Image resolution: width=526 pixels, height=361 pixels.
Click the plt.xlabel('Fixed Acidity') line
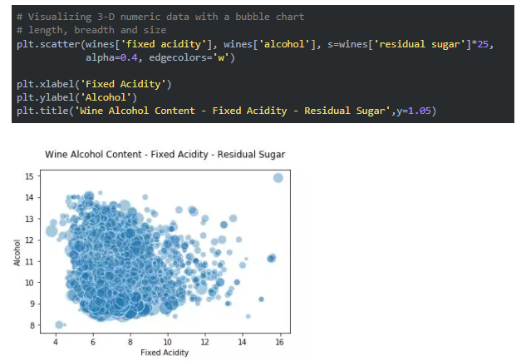[x=94, y=84]
